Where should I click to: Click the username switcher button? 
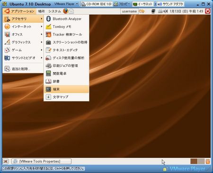(x=129, y=11)
